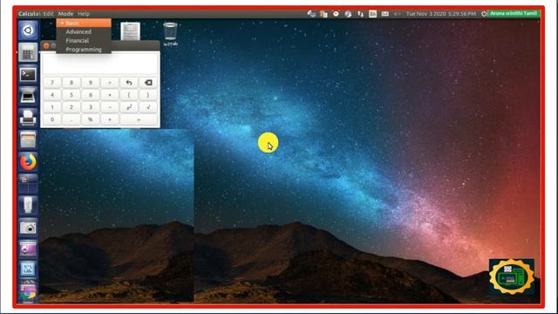This screenshot has height=314, width=558.
Task: Open the workspace switcher in launcher
Action: click(x=28, y=183)
